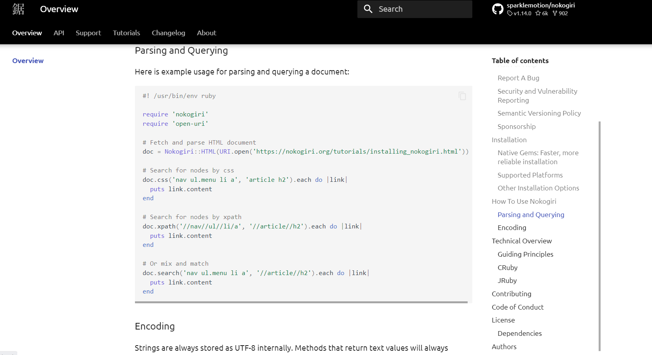Click the "Here is example usage" paragraph

coord(242,72)
